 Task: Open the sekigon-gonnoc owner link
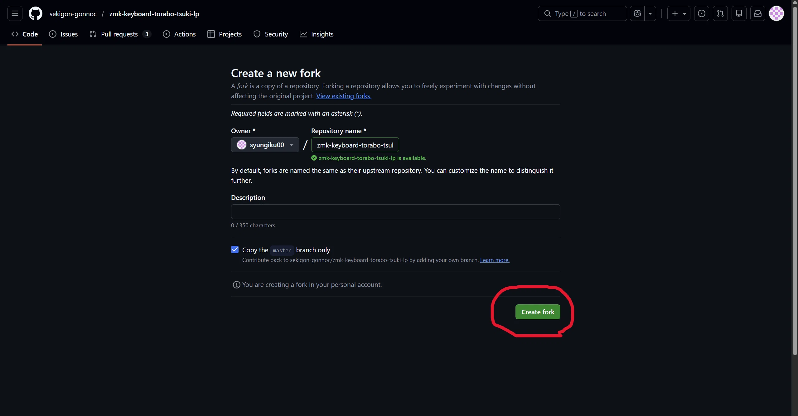(73, 14)
